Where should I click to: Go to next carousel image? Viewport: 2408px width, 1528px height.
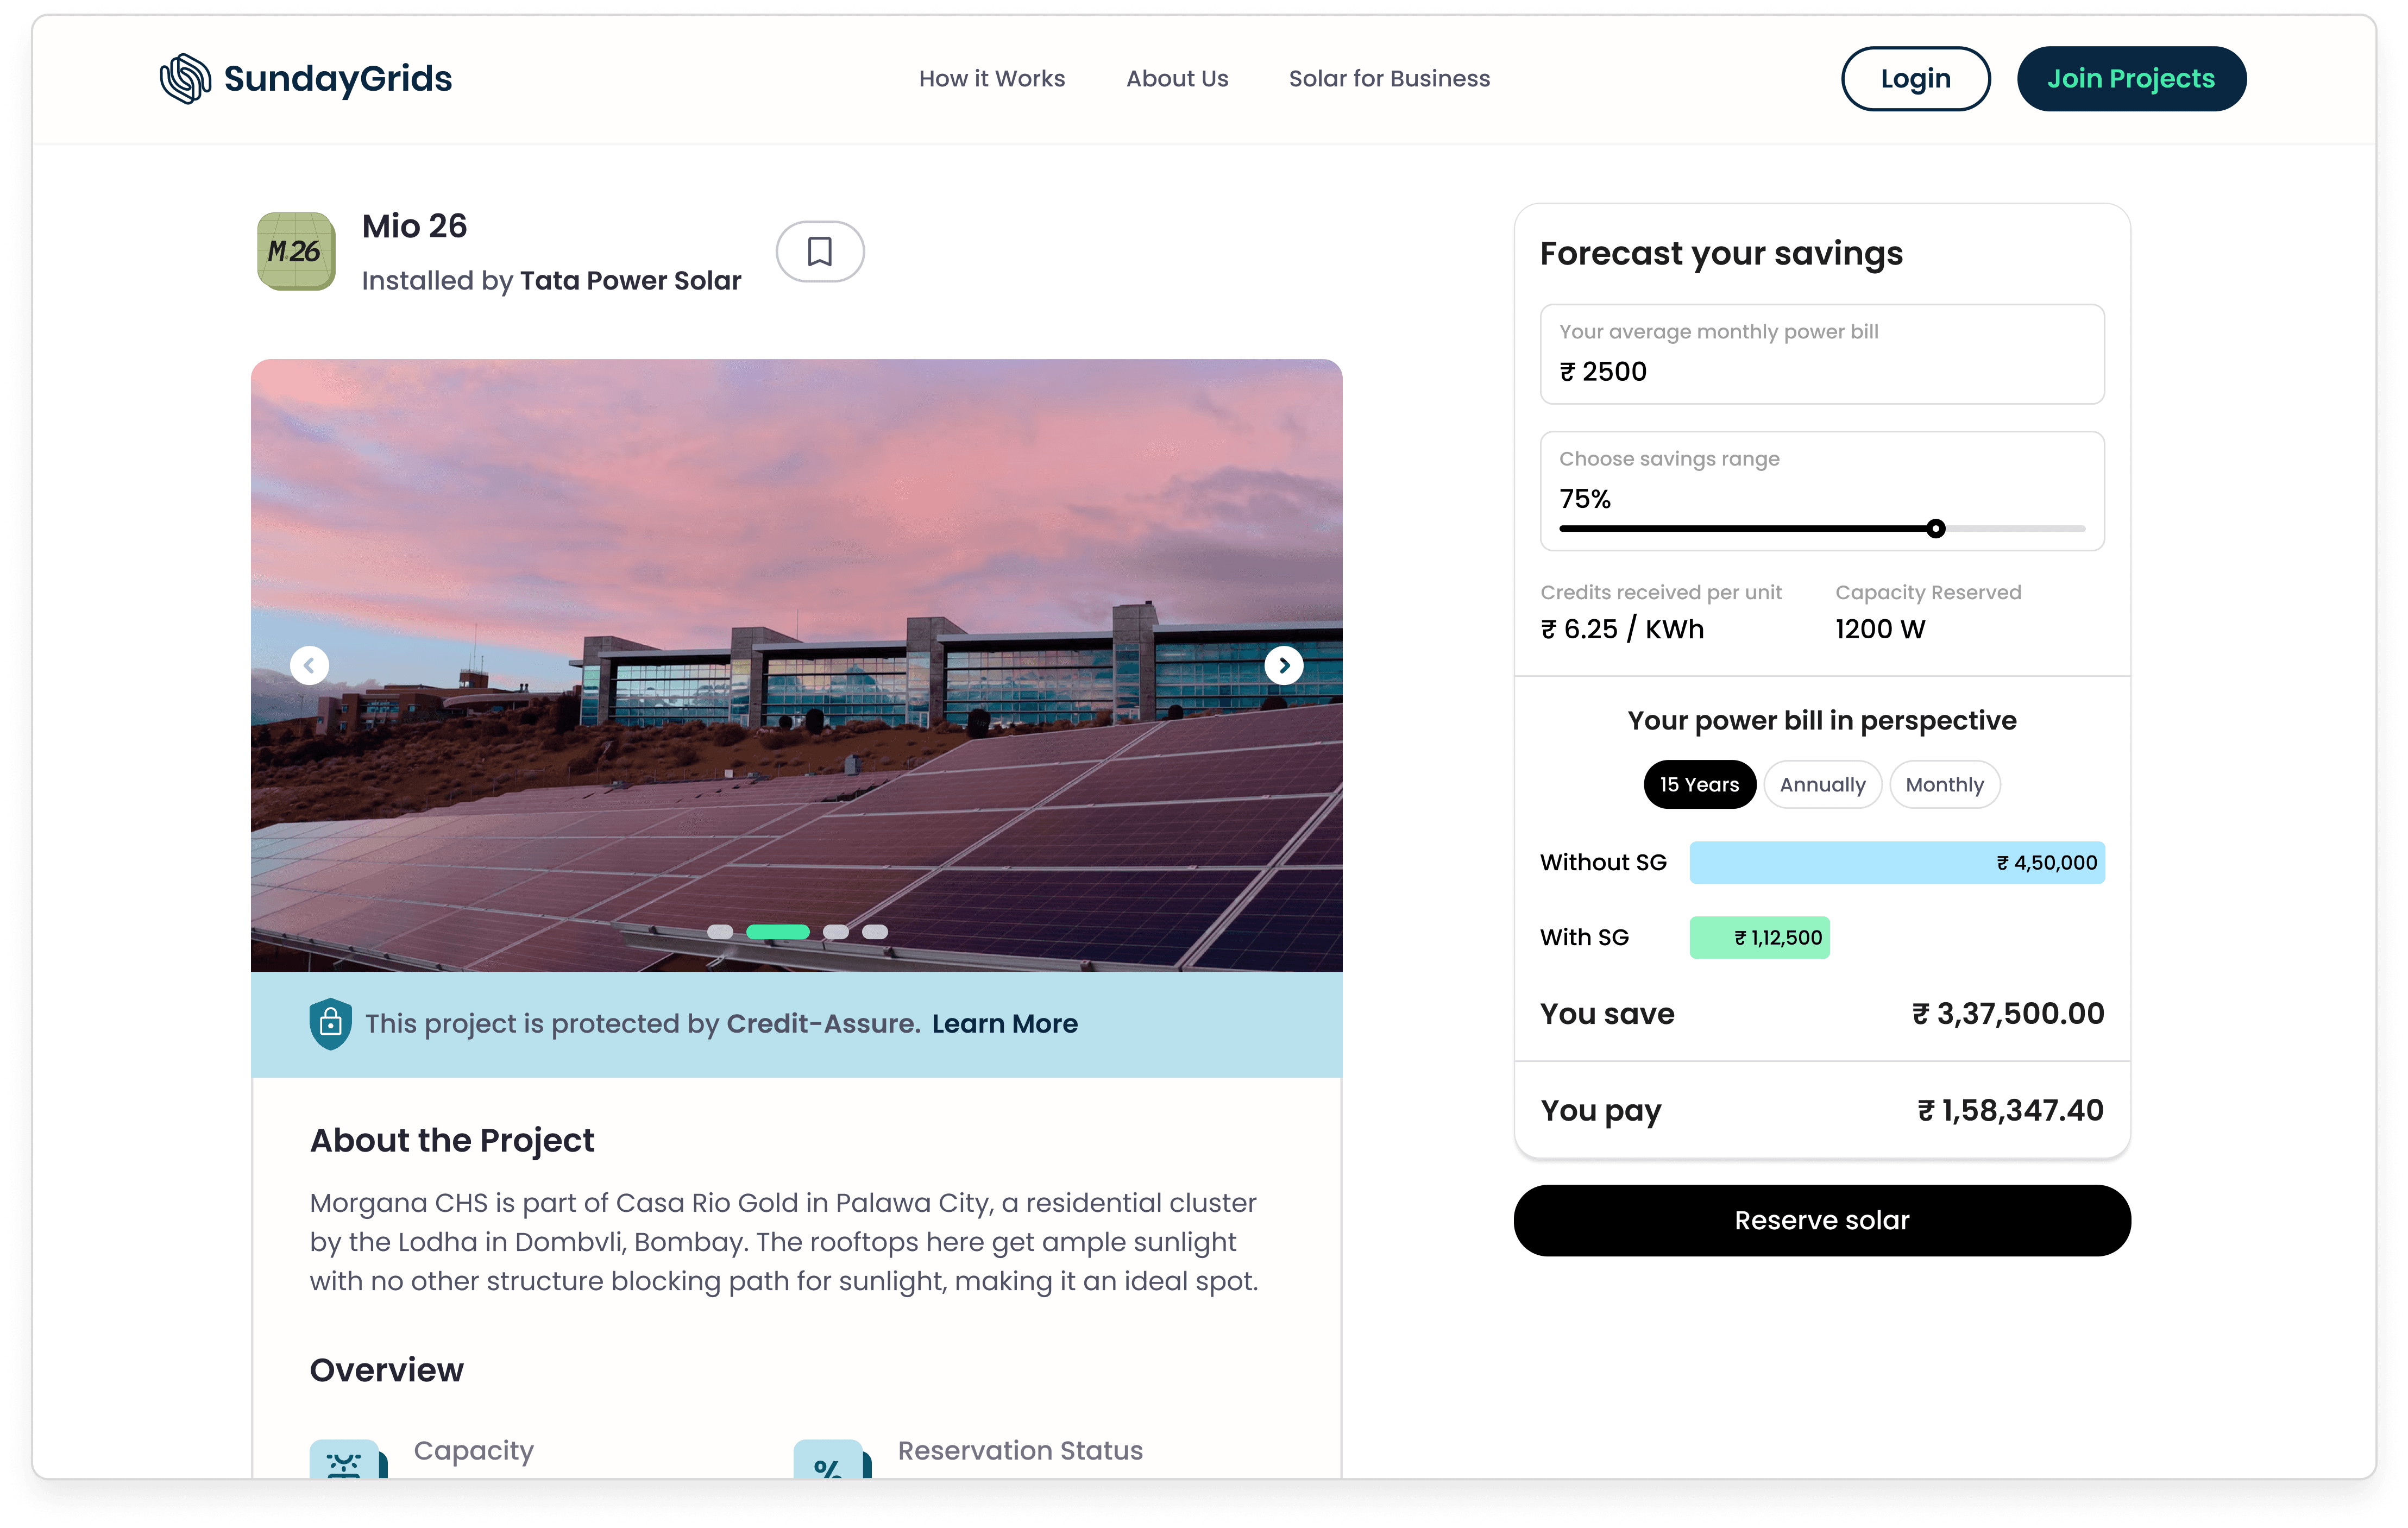1283,665
